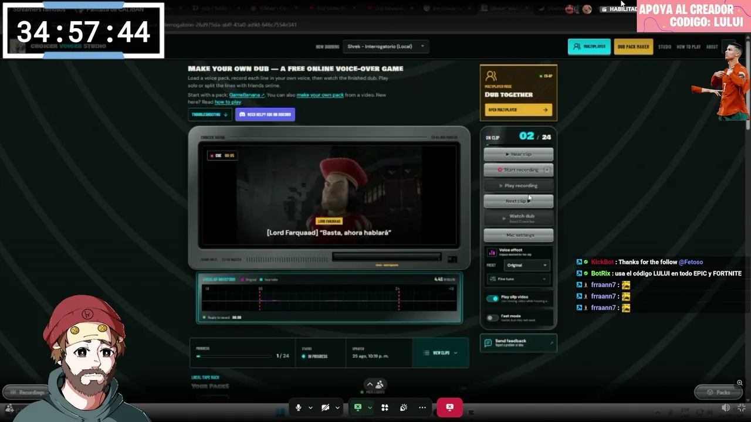Click the @Fetoso mention in chat
This screenshot has height=422, width=751.
click(691, 262)
